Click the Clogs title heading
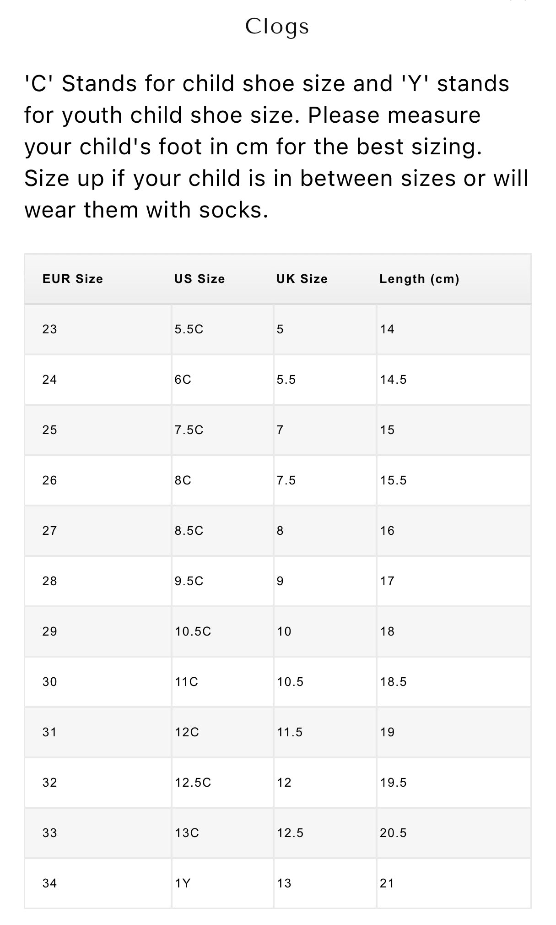 [277, 27]
